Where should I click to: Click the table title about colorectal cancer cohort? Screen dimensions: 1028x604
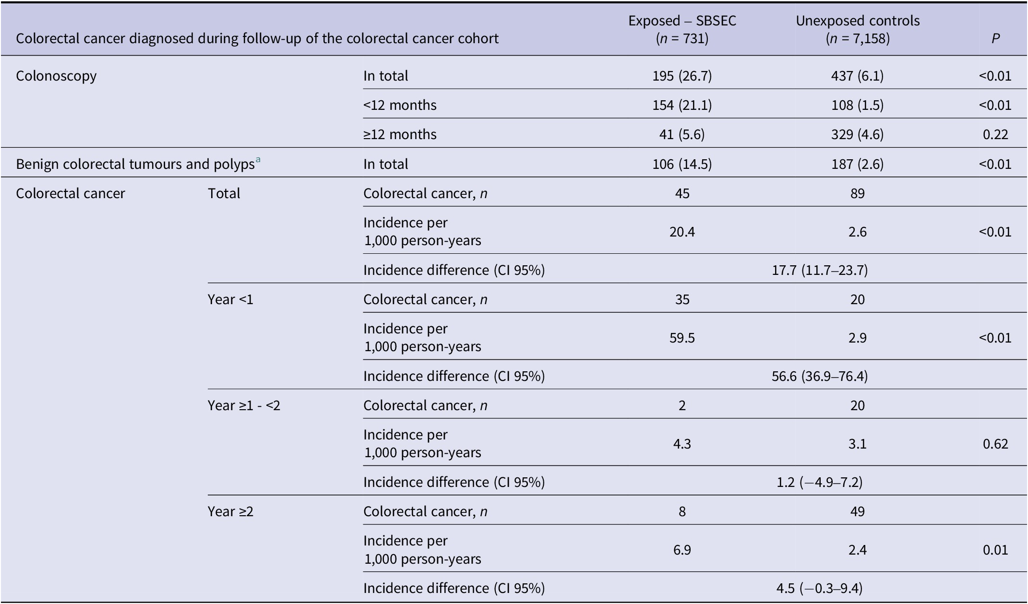coord(257,38)
